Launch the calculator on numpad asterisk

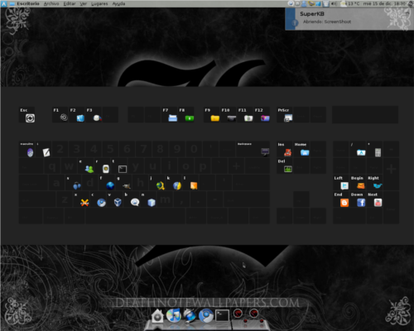(378, 152)
